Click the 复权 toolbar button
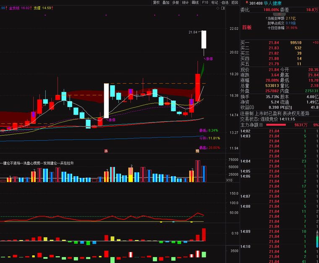Viewport: 319px width, 263px height. tap(157, 3)
